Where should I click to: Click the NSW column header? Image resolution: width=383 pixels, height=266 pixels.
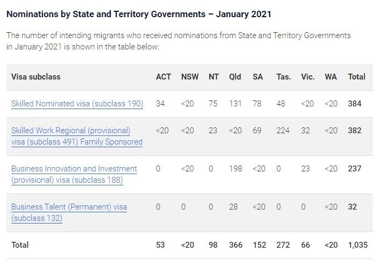(x=190, y=77)
